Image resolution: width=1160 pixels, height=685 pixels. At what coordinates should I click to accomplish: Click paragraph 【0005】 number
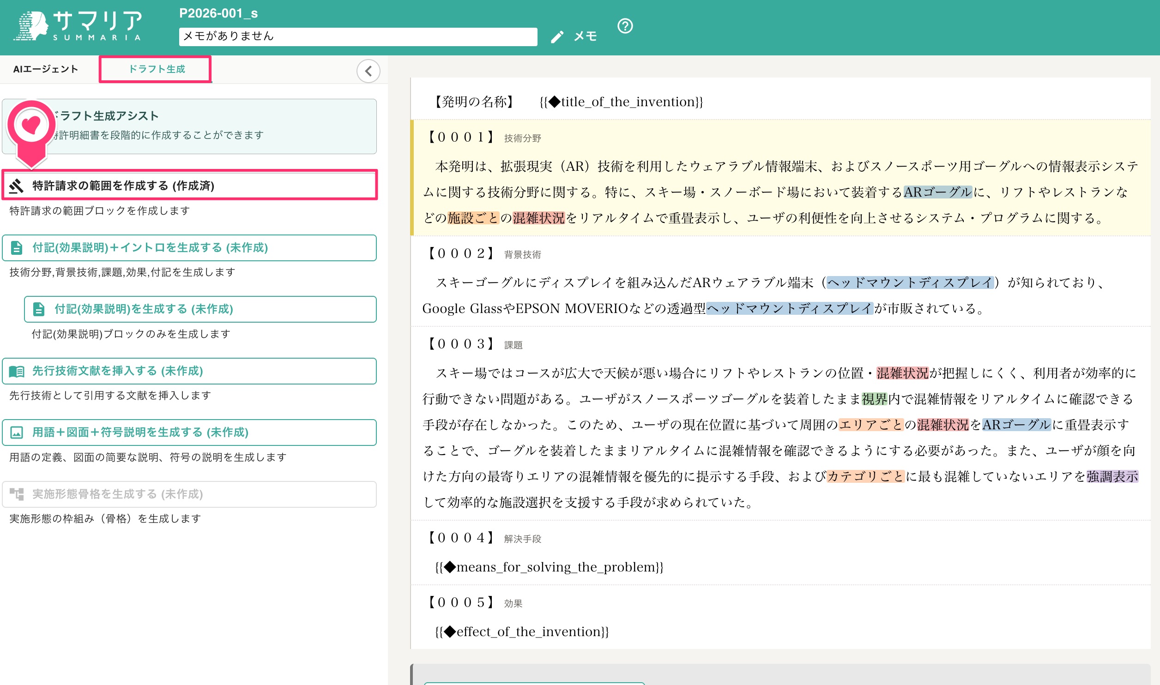pyautogui.click(x=461, y=602)
